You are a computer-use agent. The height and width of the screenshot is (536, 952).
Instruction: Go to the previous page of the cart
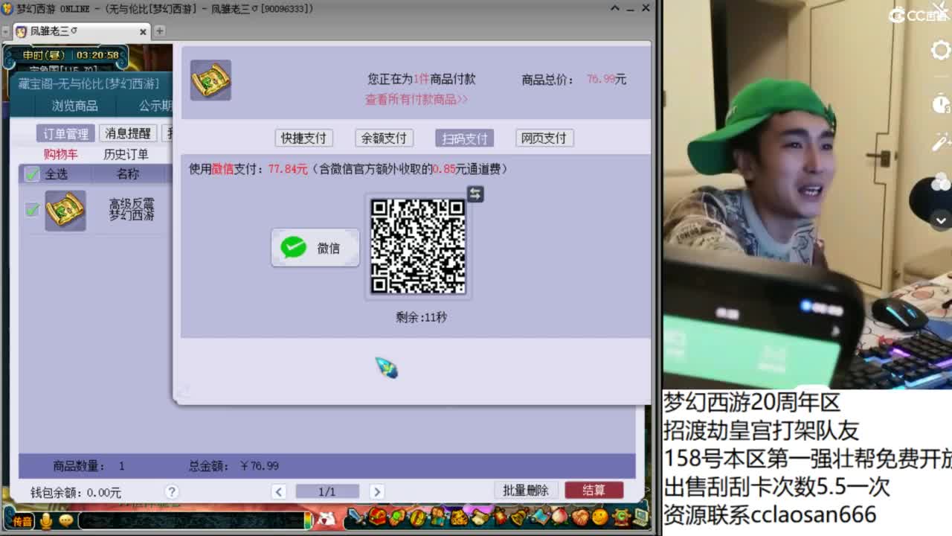click(279, 491)
